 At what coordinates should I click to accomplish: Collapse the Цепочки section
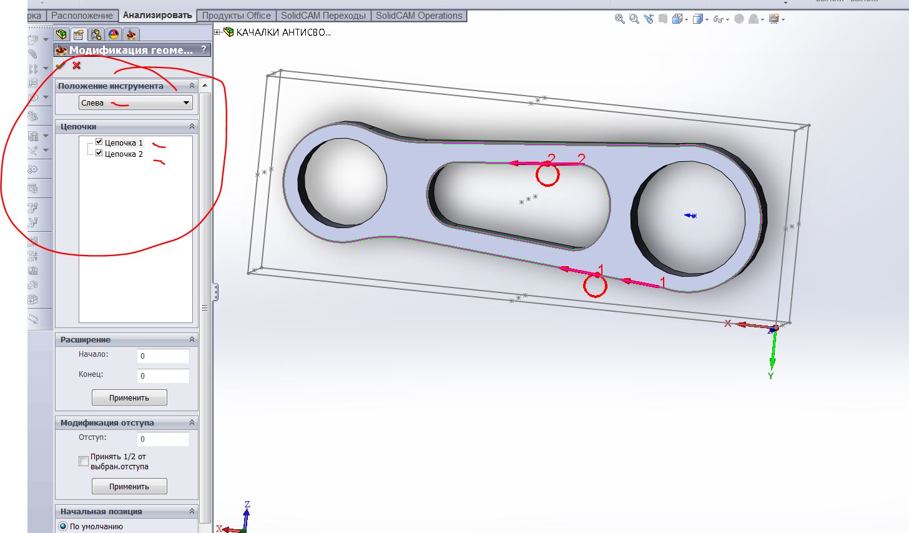pyautogui.click(x=192, y=126)
